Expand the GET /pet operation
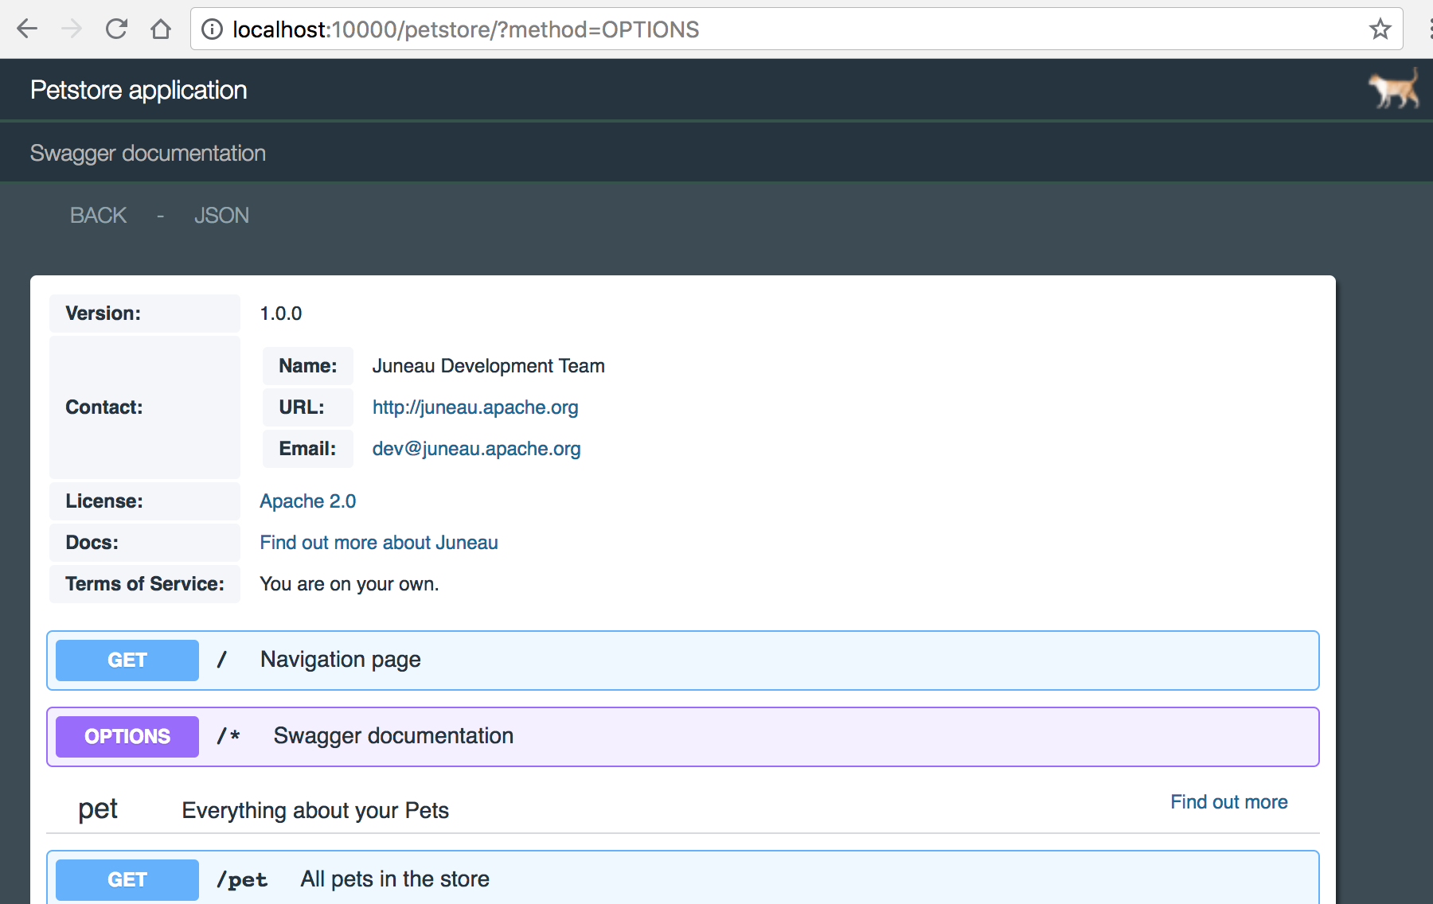Viewport: 1433px width, 904px height. click(x=126, y=879)
